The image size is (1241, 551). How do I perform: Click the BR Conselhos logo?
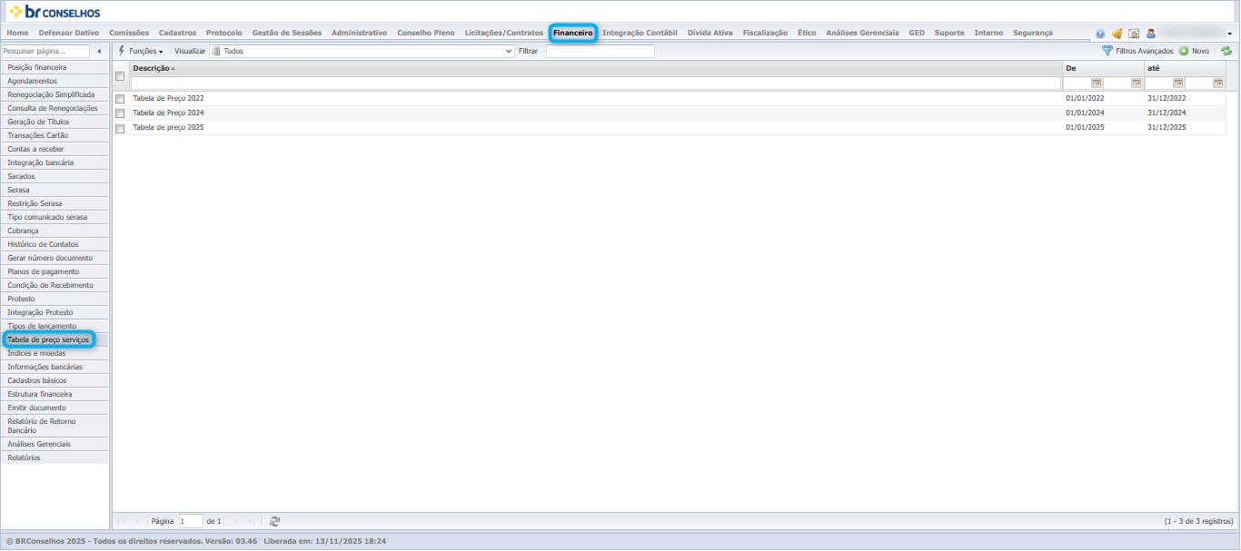55,12
